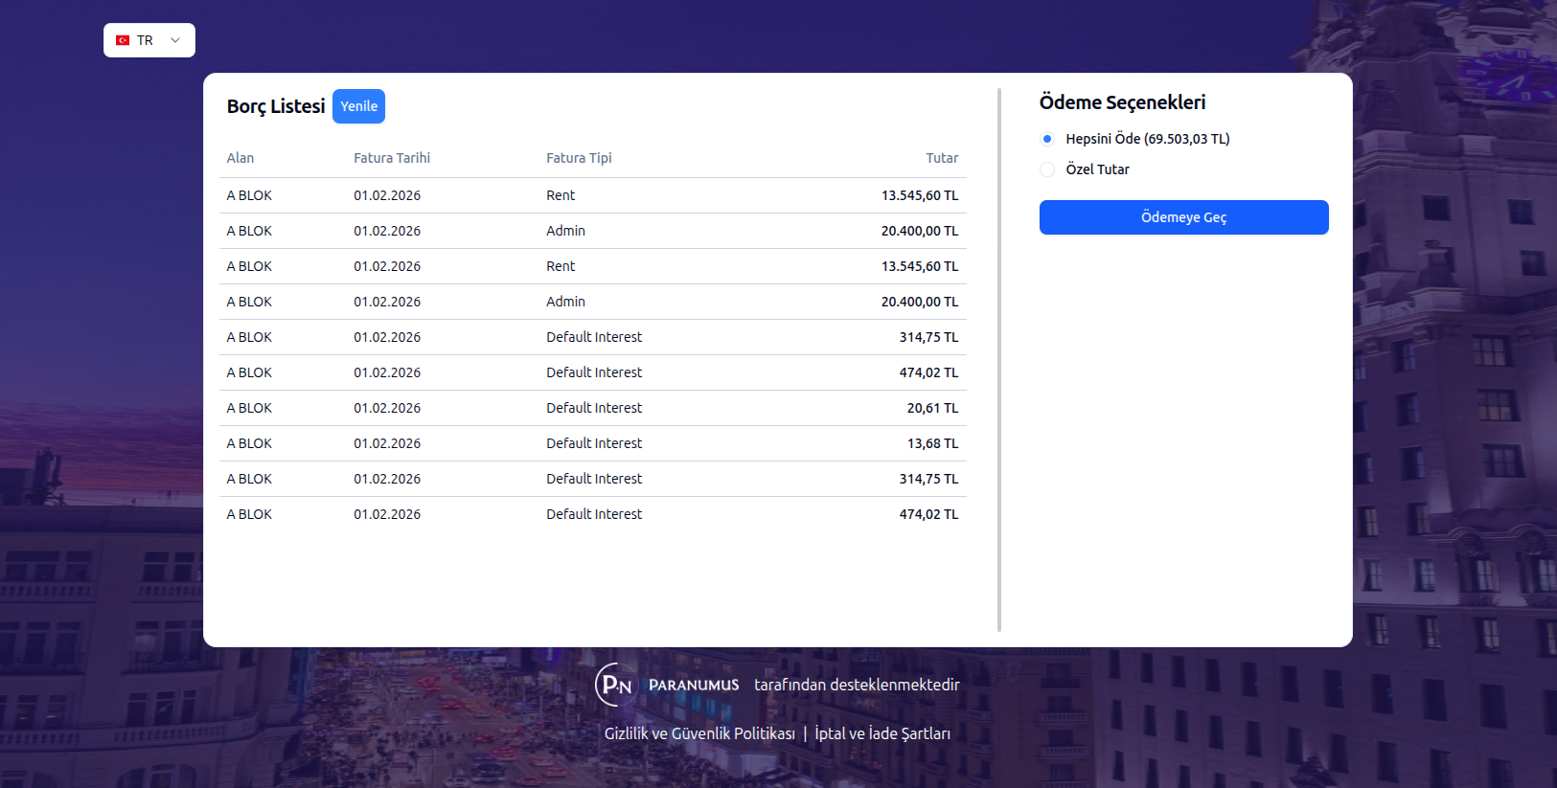
Task: Select the Default Interest row for 13,68 TL
Action: point(593,443)
